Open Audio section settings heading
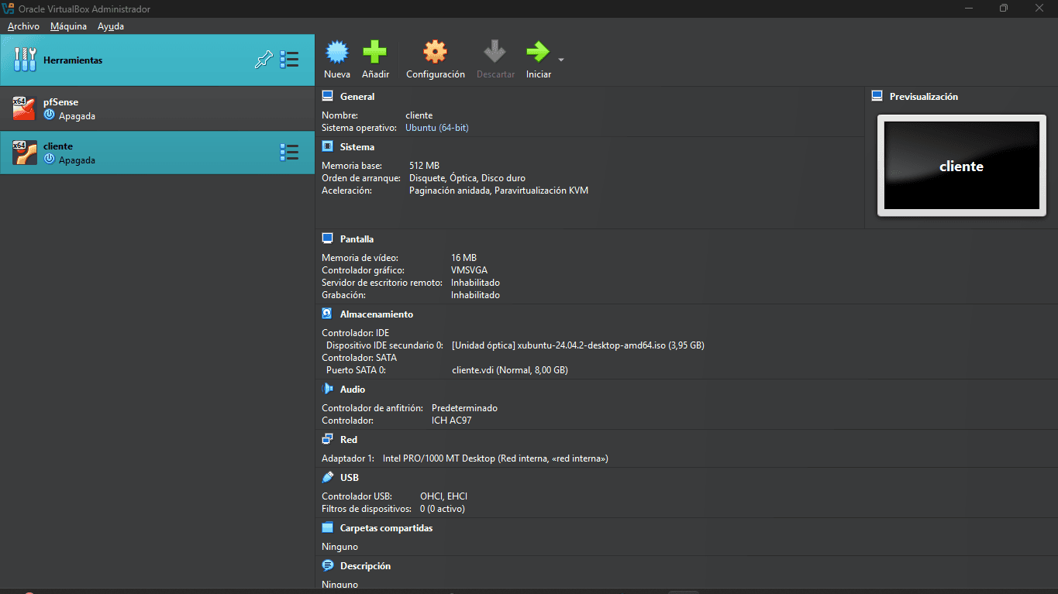Image resolution: width=1058 pixels, height=594 pixels. coord(353,390)
